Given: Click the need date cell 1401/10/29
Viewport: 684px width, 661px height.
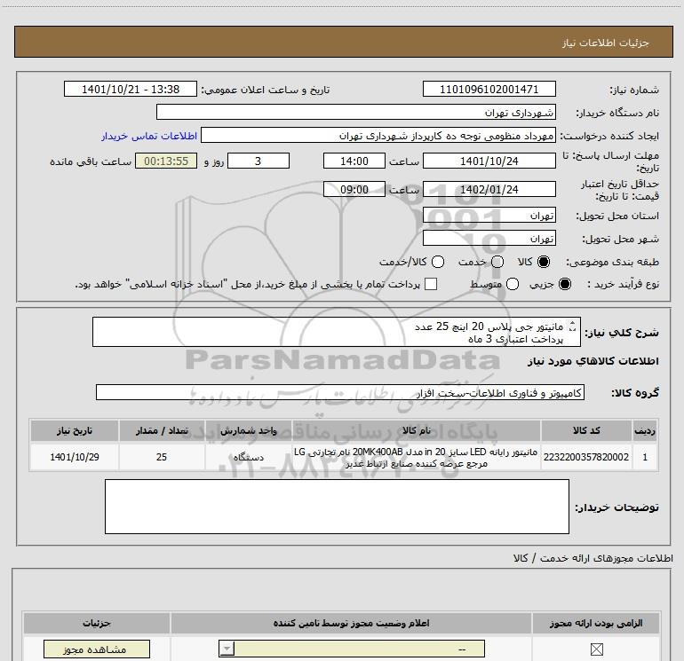Looking at the screenshot, I should (74, 457).
